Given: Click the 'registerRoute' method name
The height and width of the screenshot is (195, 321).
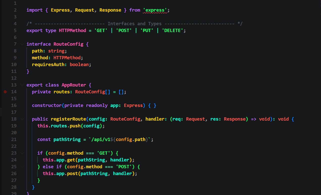Looking at the screenshot, I should [68, 119].
